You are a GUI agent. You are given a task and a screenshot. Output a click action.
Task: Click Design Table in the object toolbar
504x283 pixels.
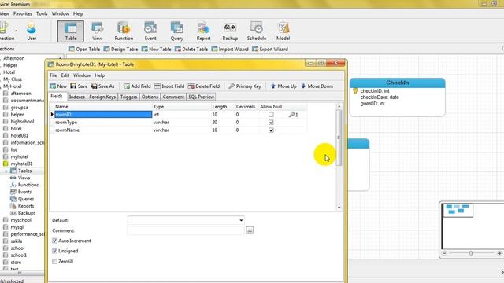coord(120,49)
